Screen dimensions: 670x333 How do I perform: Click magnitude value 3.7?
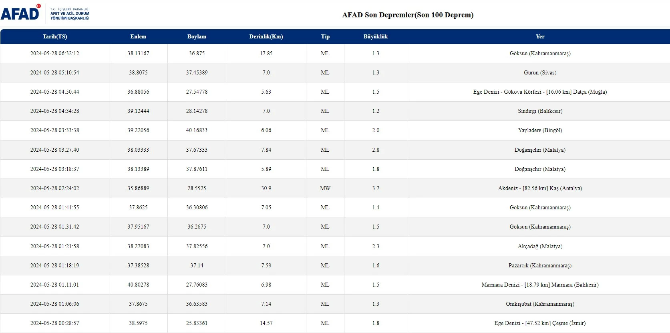point(376,188)
